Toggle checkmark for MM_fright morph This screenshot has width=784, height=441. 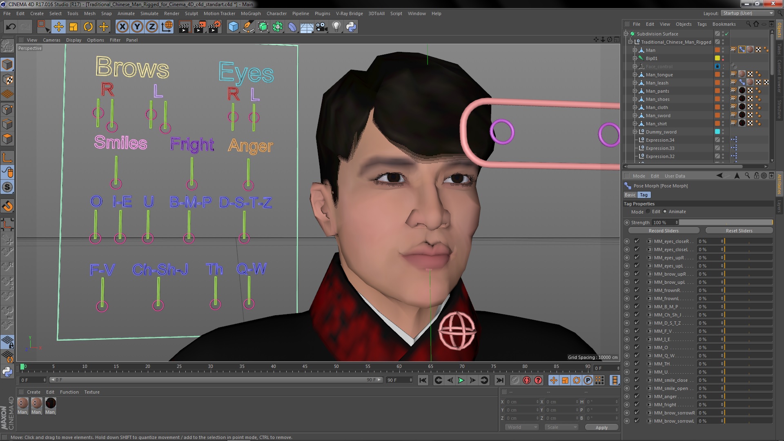(x=637, y=404)
